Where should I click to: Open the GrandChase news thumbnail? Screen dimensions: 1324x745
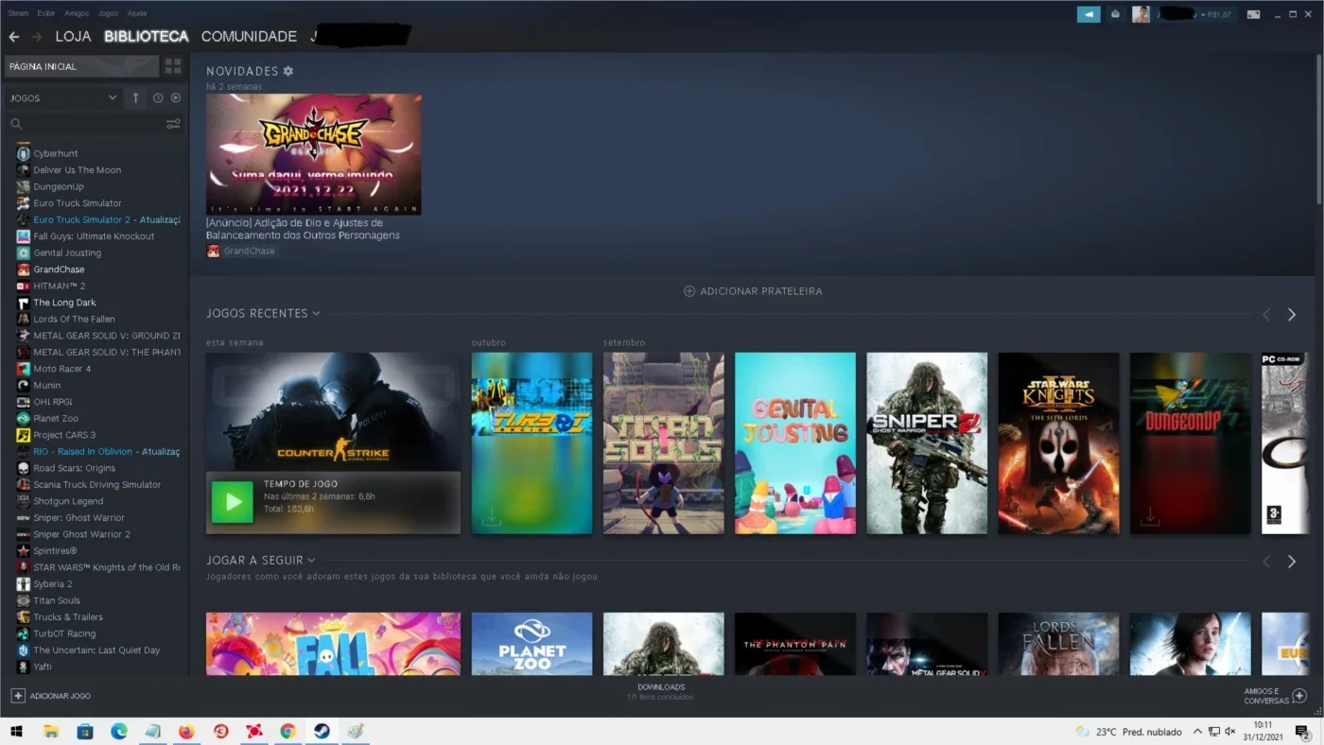pos(314,154)
